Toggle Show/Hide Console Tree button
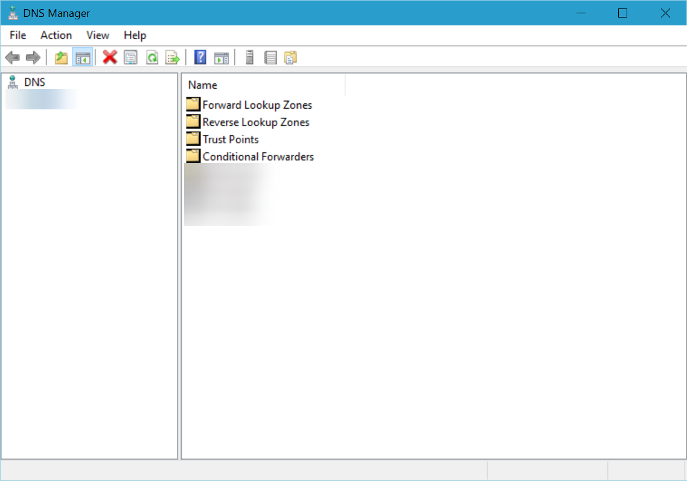 (x=83, y=57)
